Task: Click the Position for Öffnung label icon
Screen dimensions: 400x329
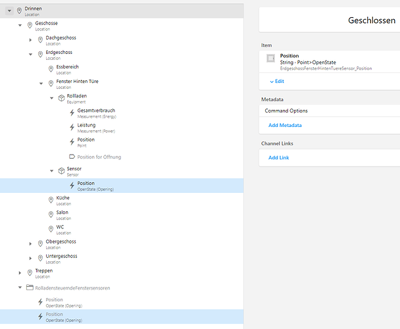Action: pos(72,157)
